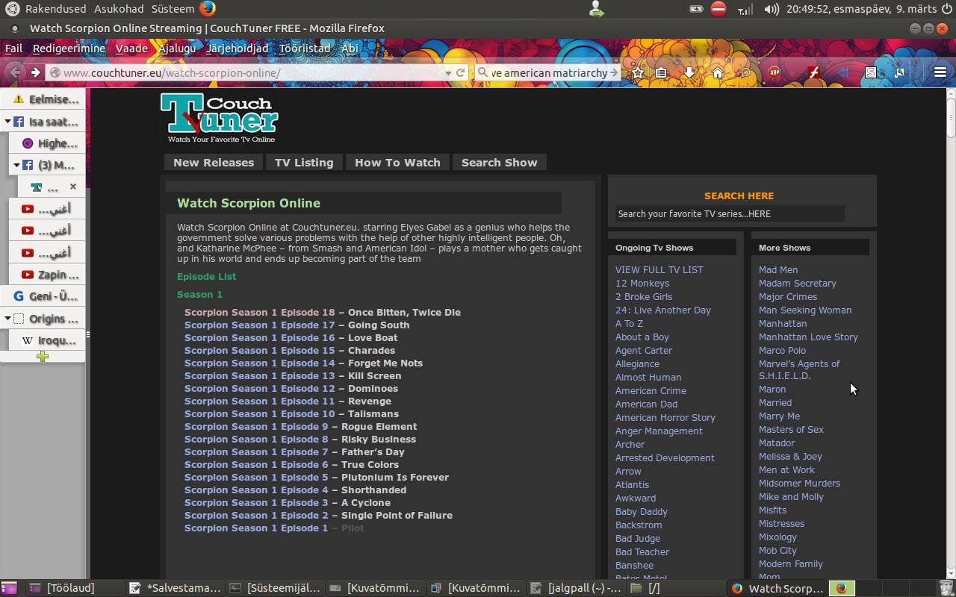The width and height of the screenshot is (956, 597).
Task: Switch to the 'Geni - Ü...' tab
Action: (x=43, y=296)
